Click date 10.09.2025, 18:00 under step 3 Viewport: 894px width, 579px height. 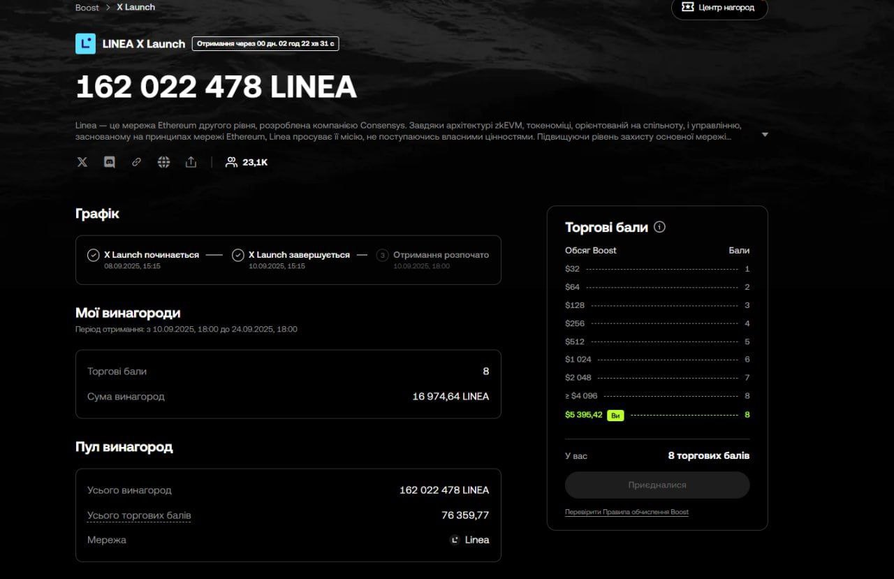(x=421, y=266)
